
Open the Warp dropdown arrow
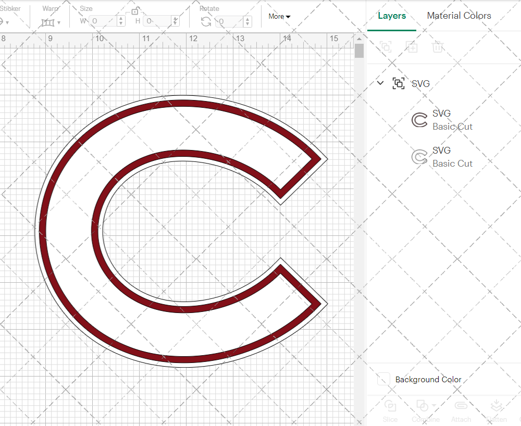point(59,23)
